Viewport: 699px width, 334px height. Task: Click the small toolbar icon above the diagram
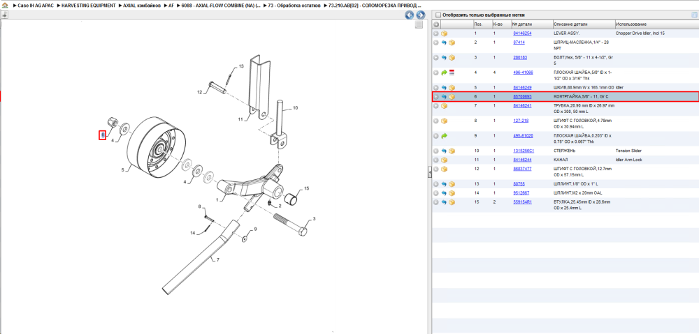[4, 15]
